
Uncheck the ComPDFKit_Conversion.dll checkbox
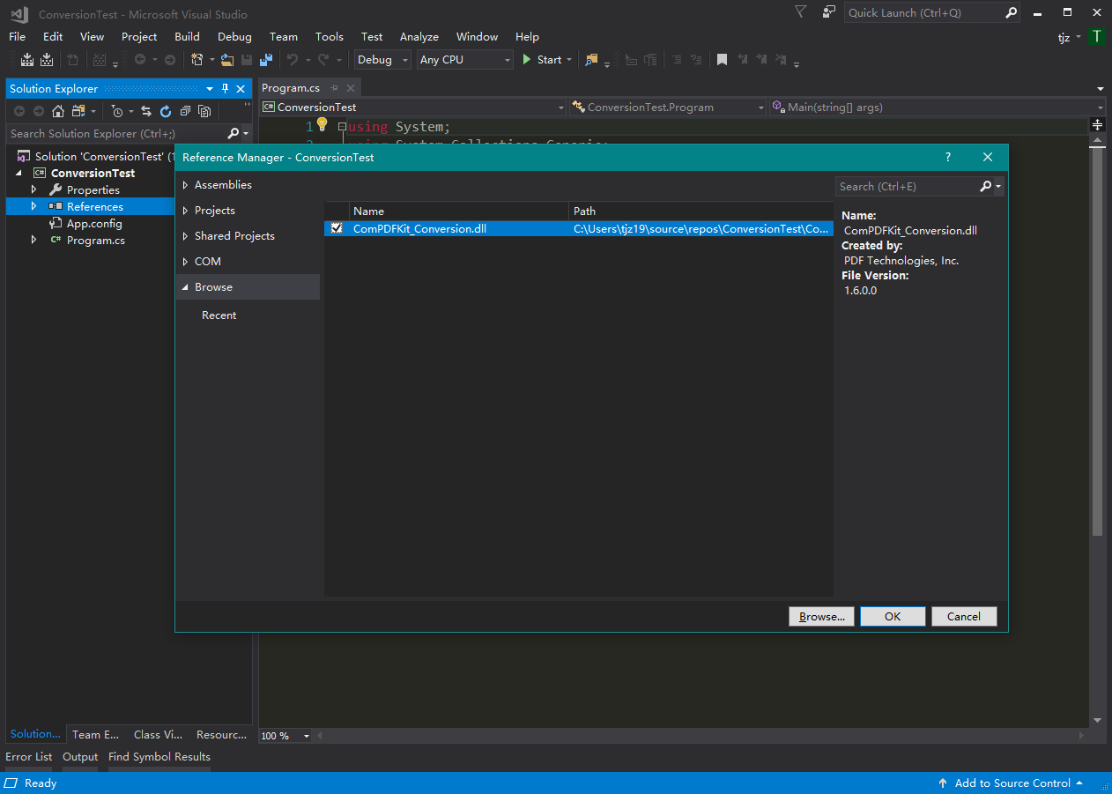tap(337, 228)
